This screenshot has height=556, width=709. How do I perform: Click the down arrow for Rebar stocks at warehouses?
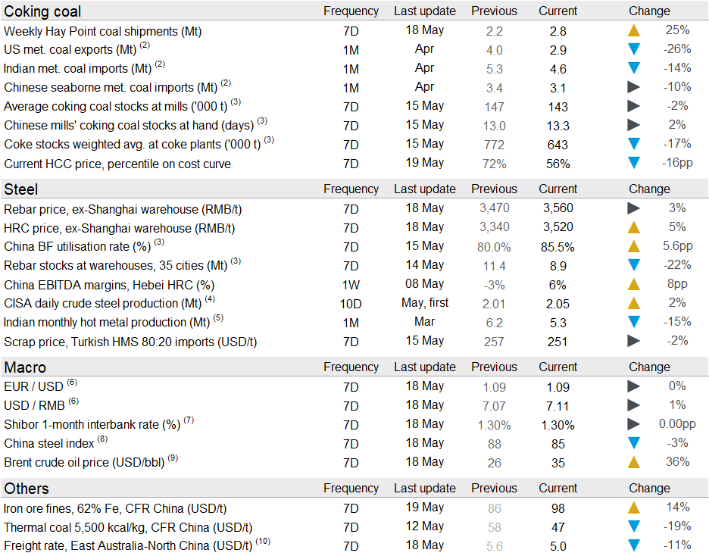pyautogui.click(x=634, y=265)
